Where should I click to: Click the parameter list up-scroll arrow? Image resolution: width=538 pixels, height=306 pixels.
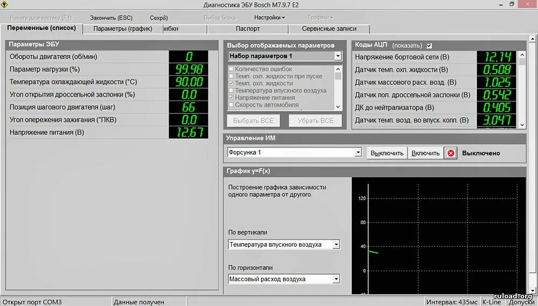[338, 69]
